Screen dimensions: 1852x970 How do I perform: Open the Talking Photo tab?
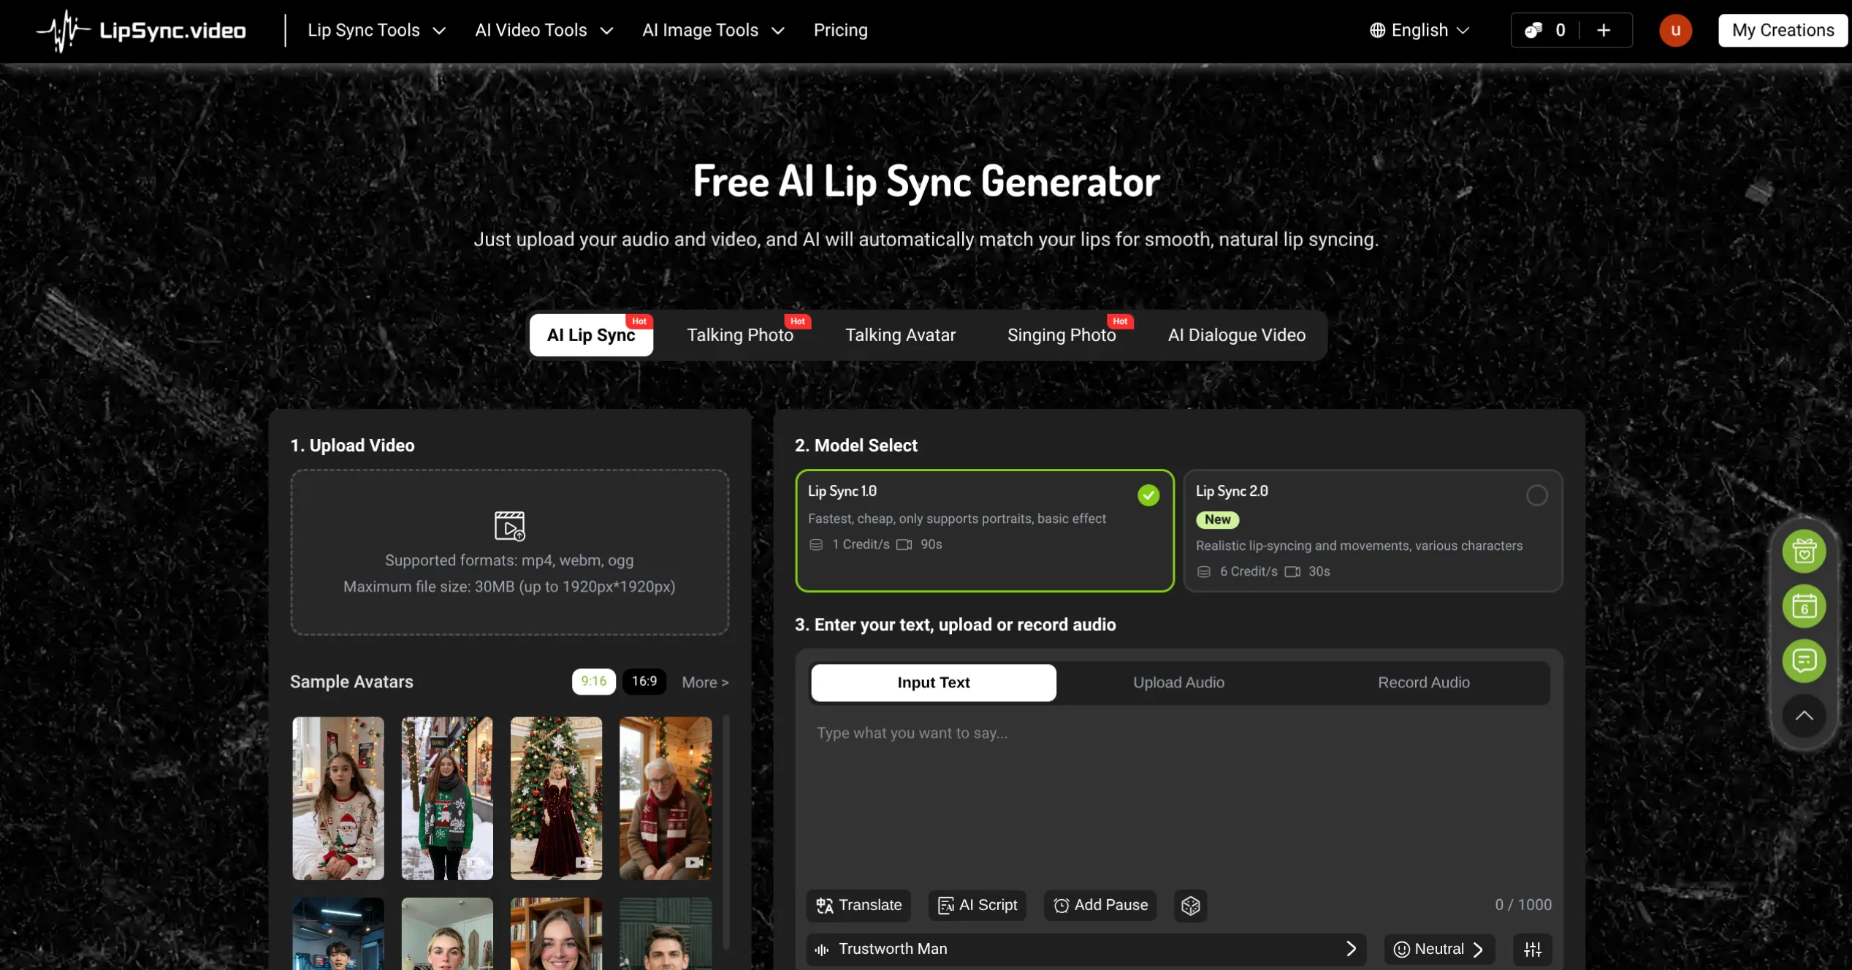pyautogui.click(x=739, y=335)
